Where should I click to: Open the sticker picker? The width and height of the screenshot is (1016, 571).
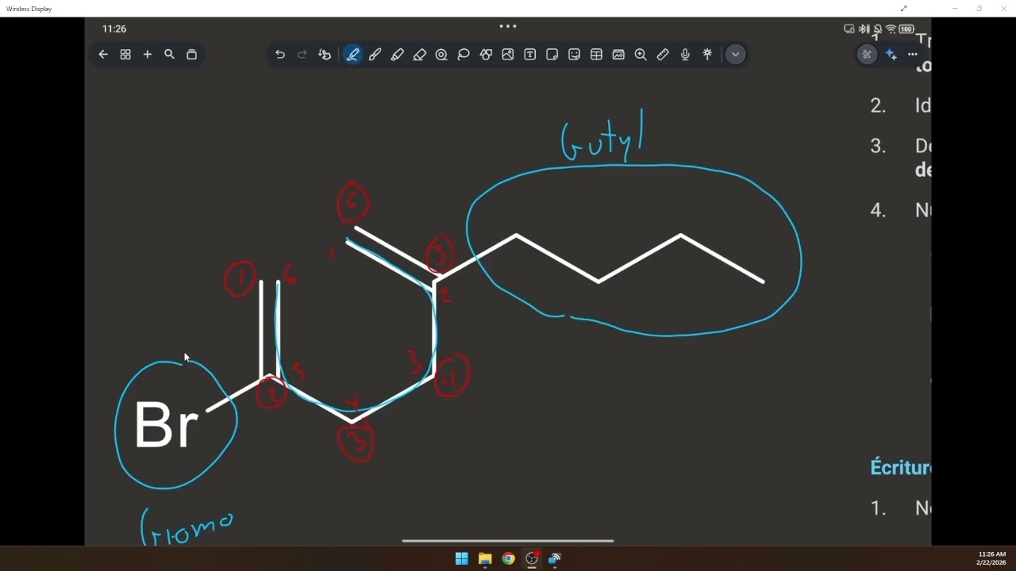[575, 55]
